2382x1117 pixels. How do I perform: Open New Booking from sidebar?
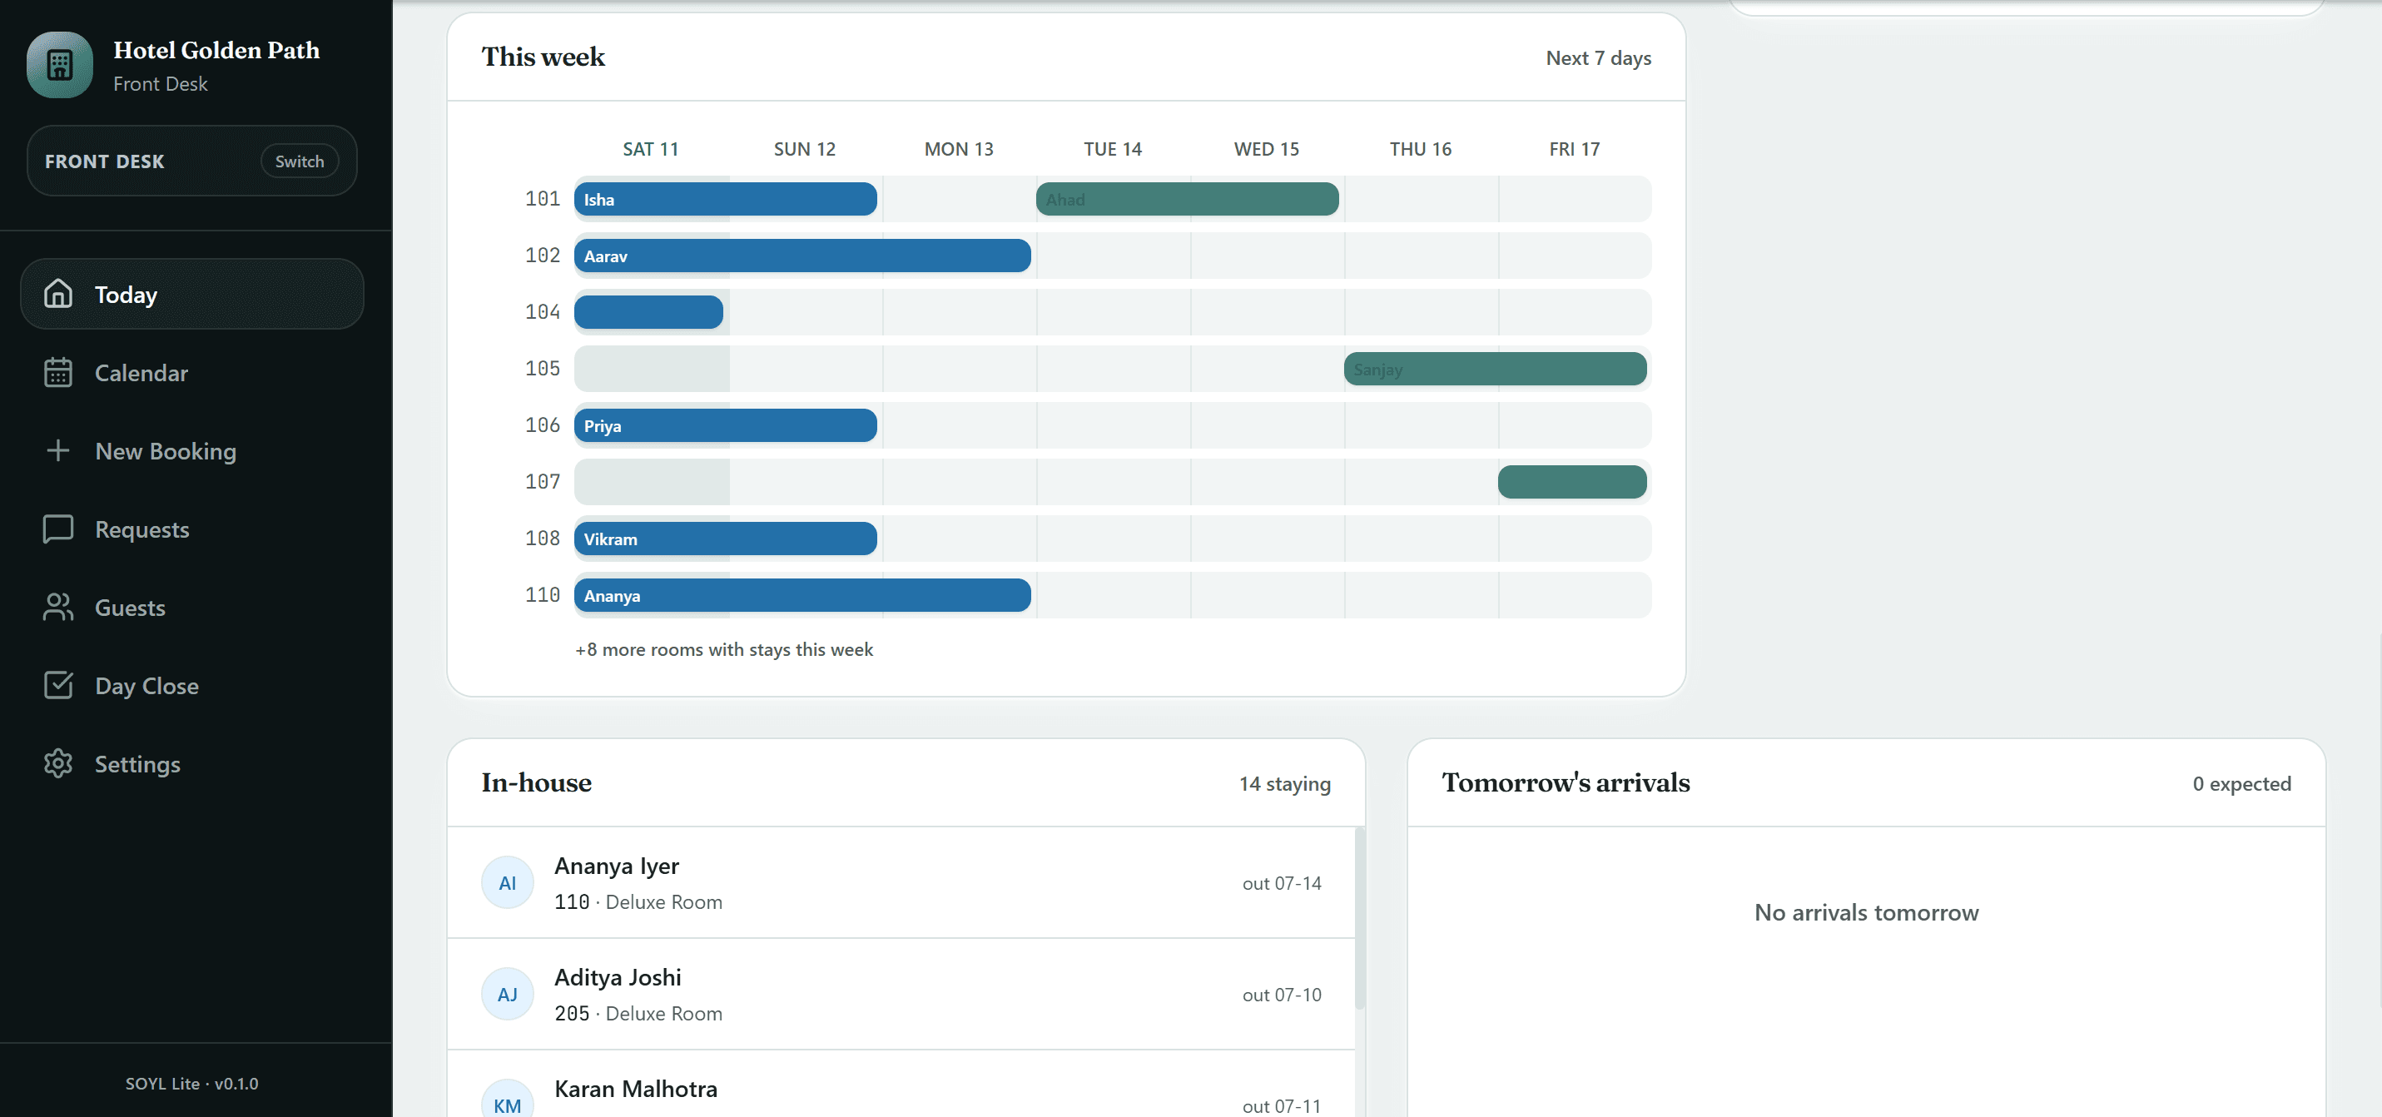[x=192, y=450]
